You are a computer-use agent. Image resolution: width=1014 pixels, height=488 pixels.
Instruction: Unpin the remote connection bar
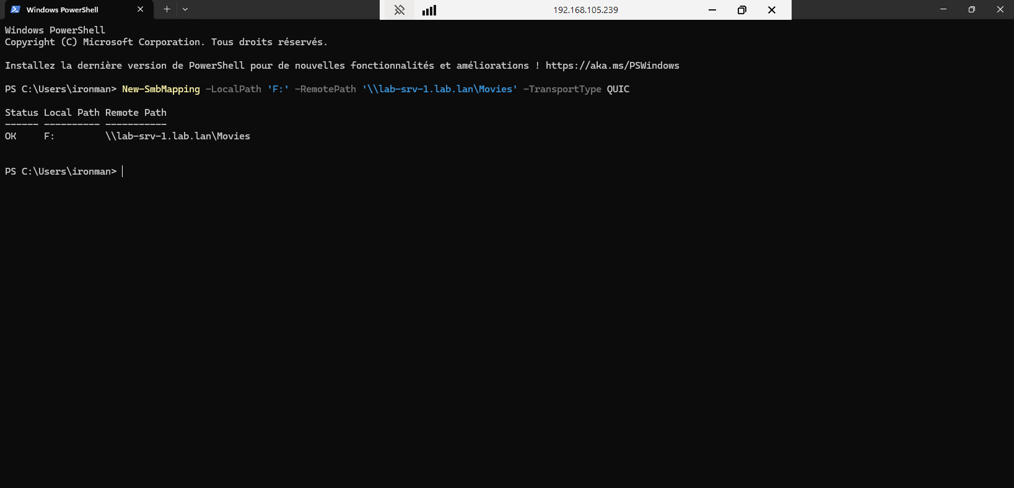(x=400, y=10)
